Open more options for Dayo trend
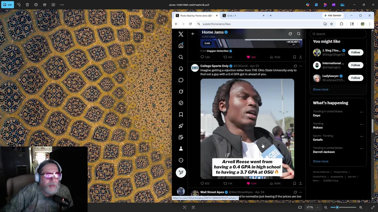Viewport: 378px width, 212px height. pyautogui.click(x=361, y=112)
